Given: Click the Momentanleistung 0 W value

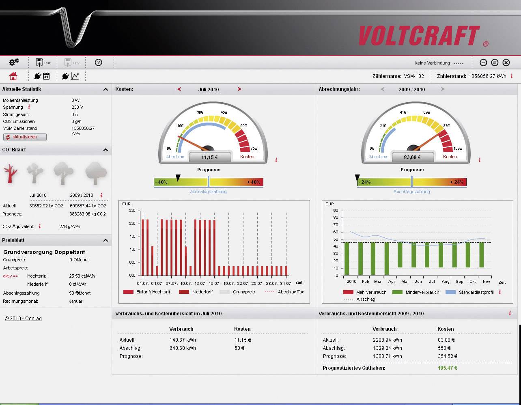Looking at the screenshot, I should [75, 100].
